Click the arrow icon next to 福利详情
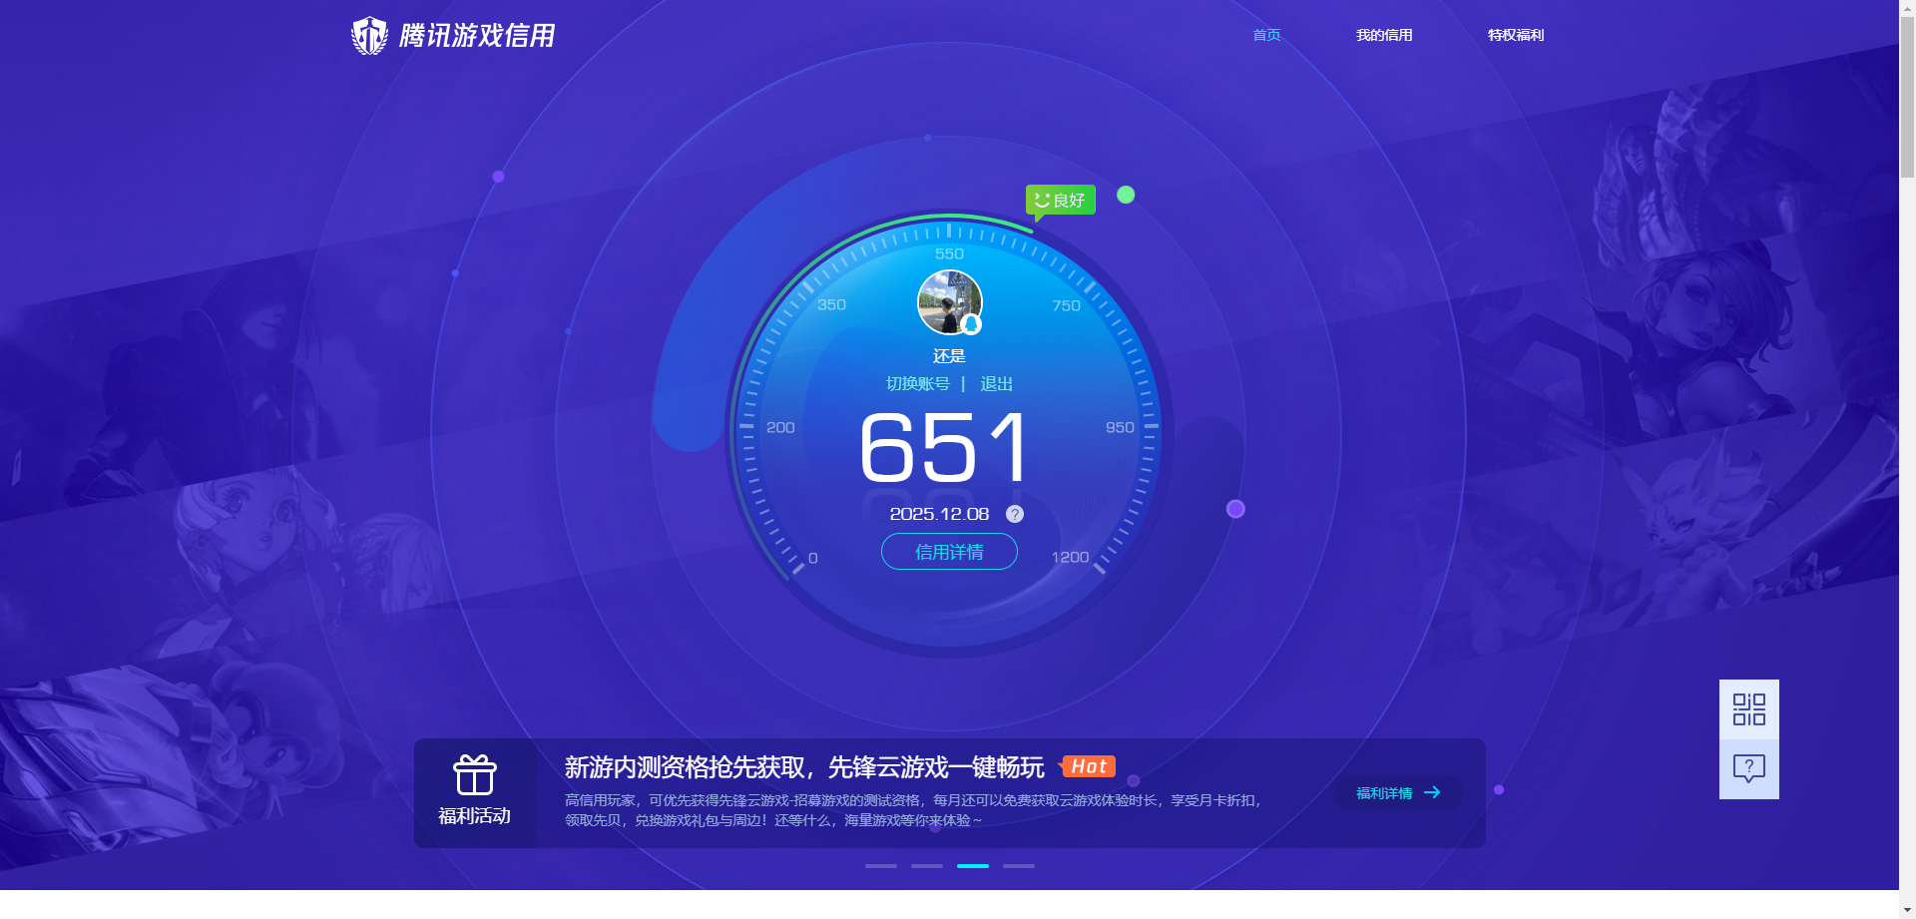 (1434, 792)
